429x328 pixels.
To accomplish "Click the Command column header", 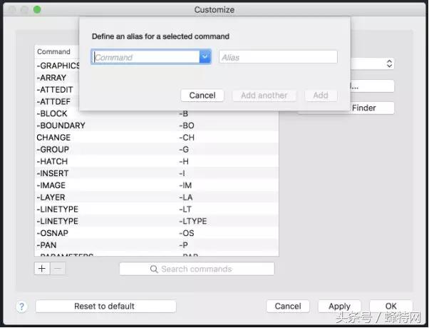I will [53, 52].
